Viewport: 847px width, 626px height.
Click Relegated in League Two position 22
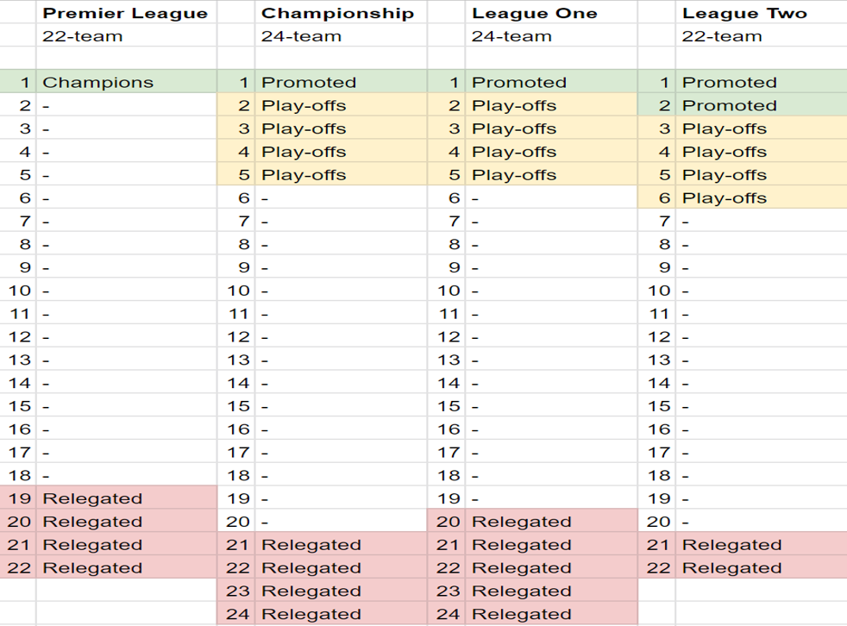pos(731,568)
